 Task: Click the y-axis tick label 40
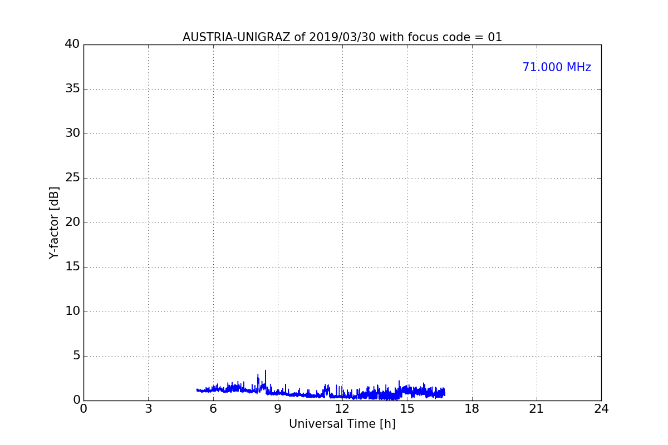click(72, 44)
